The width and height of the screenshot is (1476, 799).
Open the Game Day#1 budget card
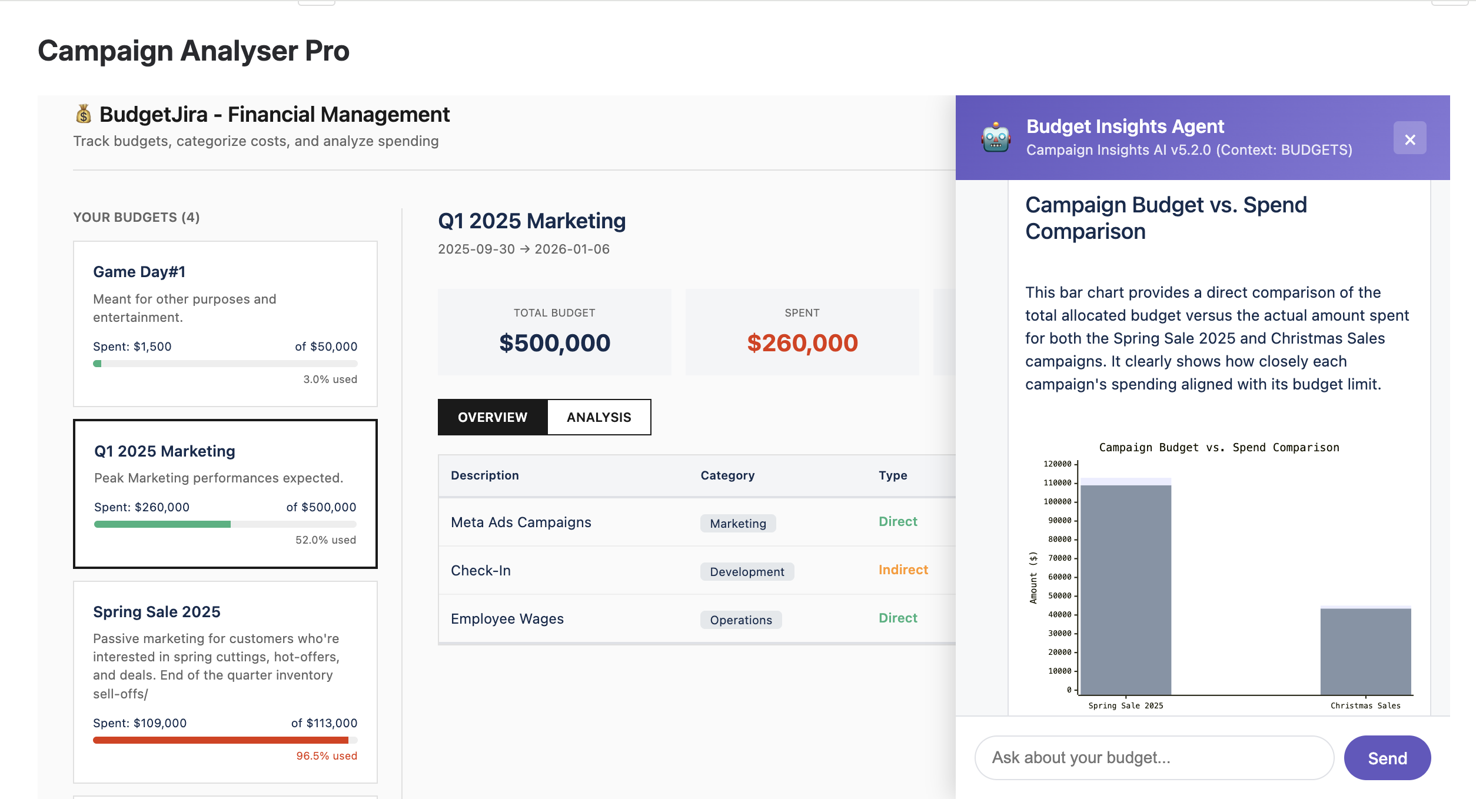(225, 323)
